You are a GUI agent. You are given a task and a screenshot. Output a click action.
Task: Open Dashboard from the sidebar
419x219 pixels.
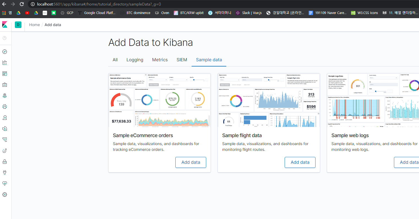[5, 74]
